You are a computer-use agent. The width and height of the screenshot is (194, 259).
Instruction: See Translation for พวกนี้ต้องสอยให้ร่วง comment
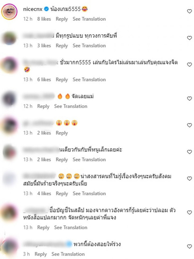tap(68, 254)
